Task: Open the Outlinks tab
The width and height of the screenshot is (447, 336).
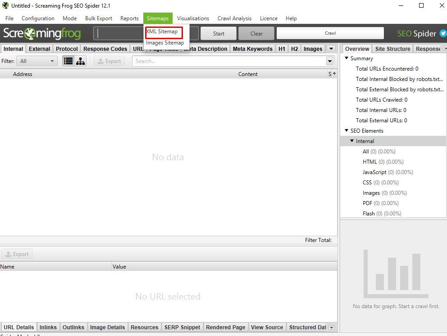Action: tap(73, 327)
